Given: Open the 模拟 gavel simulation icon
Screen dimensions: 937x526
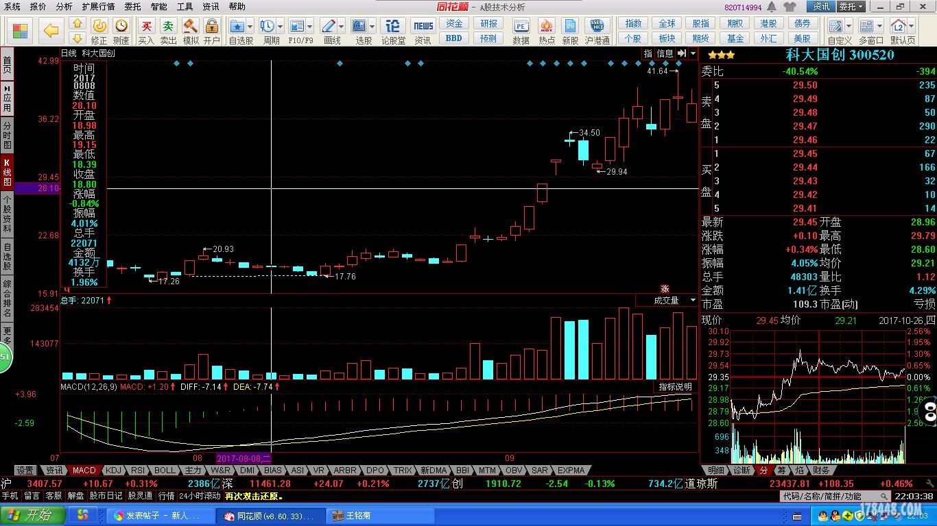Looking at the screenshot, I should coord(191,26).
